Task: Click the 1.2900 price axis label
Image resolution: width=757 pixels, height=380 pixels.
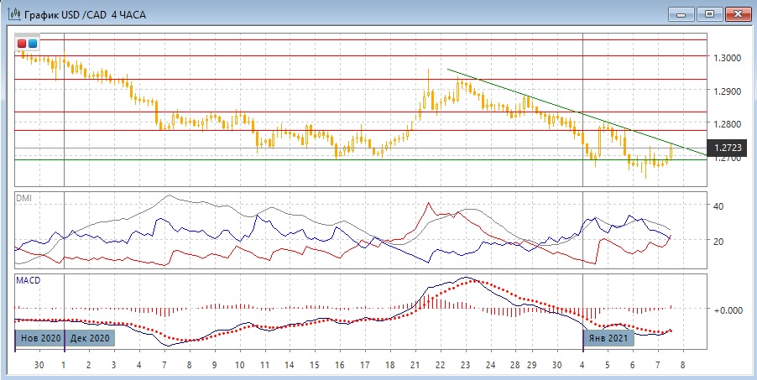Action: point(727,91)
